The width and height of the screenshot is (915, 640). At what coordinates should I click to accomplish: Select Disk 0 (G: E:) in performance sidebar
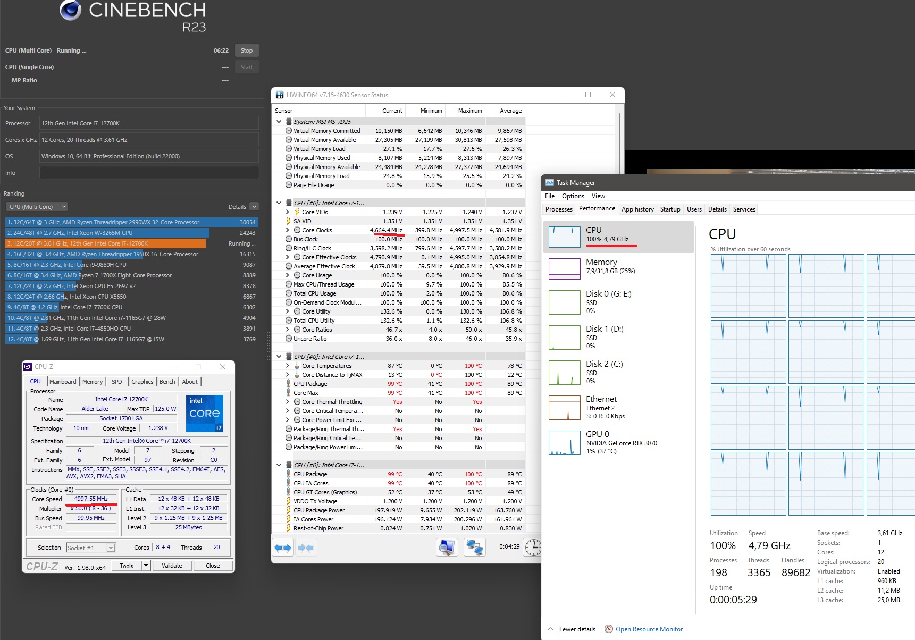pos(619,302)
